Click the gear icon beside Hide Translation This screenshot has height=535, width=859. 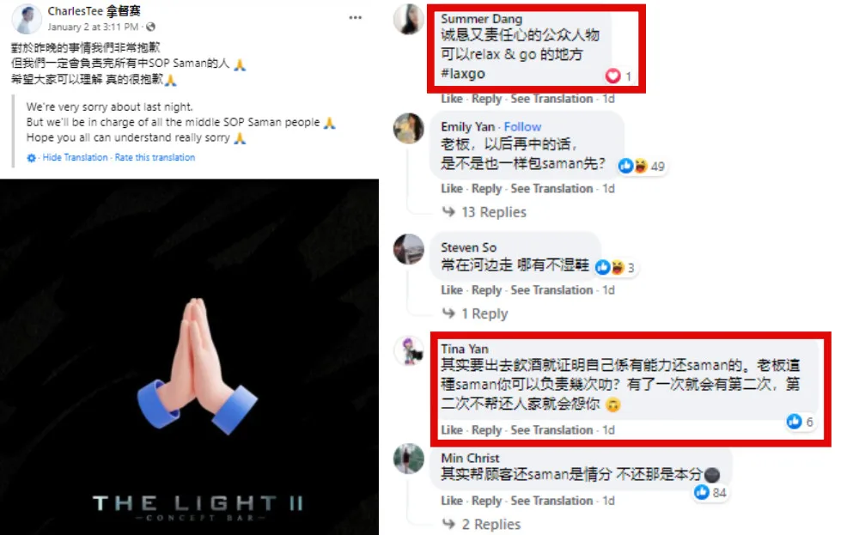(31, 158)
